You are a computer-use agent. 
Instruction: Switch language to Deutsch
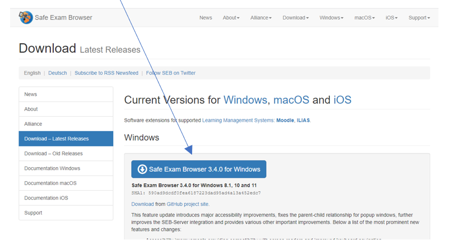[x=57, y=73]
